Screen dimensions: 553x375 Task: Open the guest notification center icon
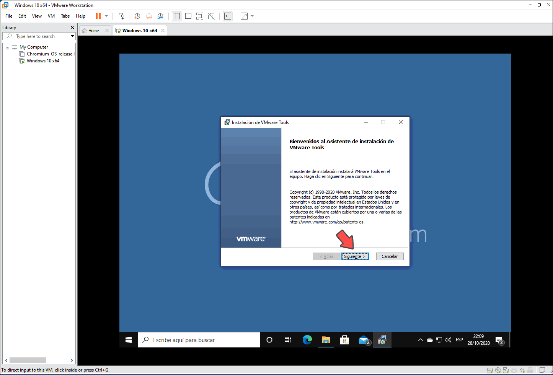(x=499, y=340)
